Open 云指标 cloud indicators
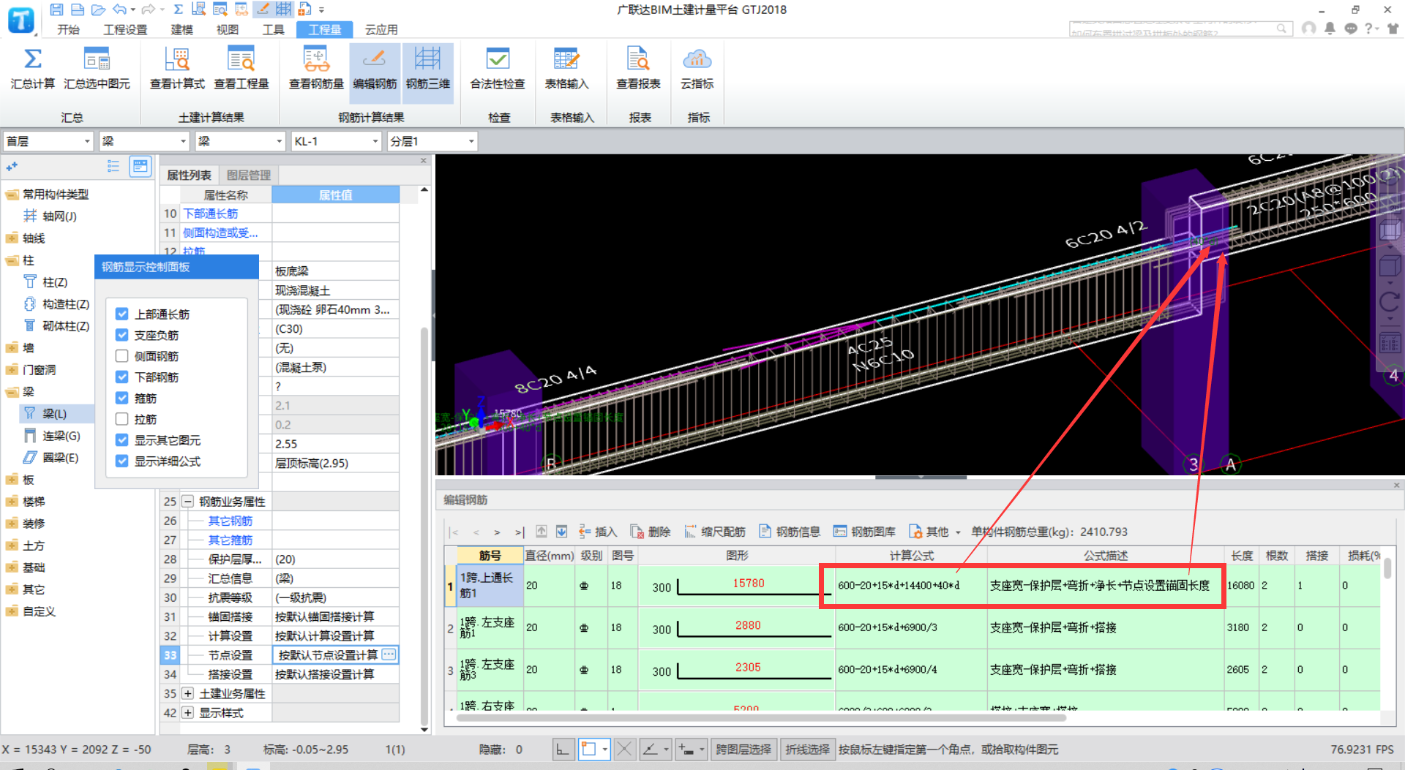1405x770 pixels. [697, 69]
